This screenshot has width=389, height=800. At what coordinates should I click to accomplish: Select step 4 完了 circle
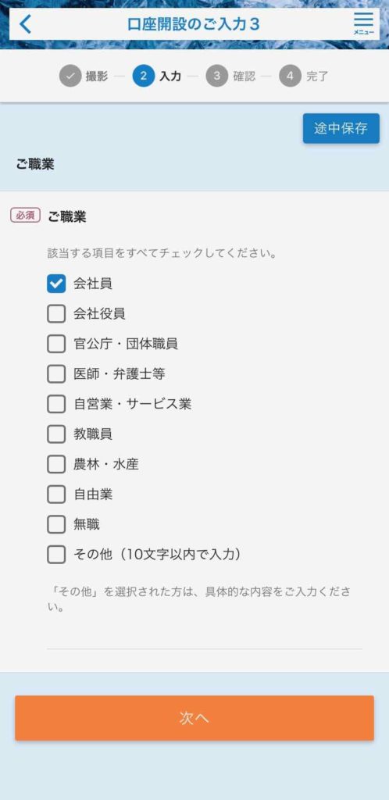[290, 77]
